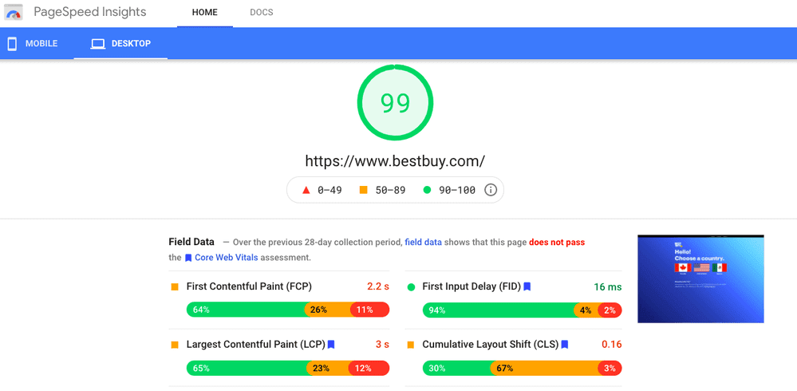Click the 94% green FID bar segment
Viewport: 797px width, 391px height.
point(499,310)
